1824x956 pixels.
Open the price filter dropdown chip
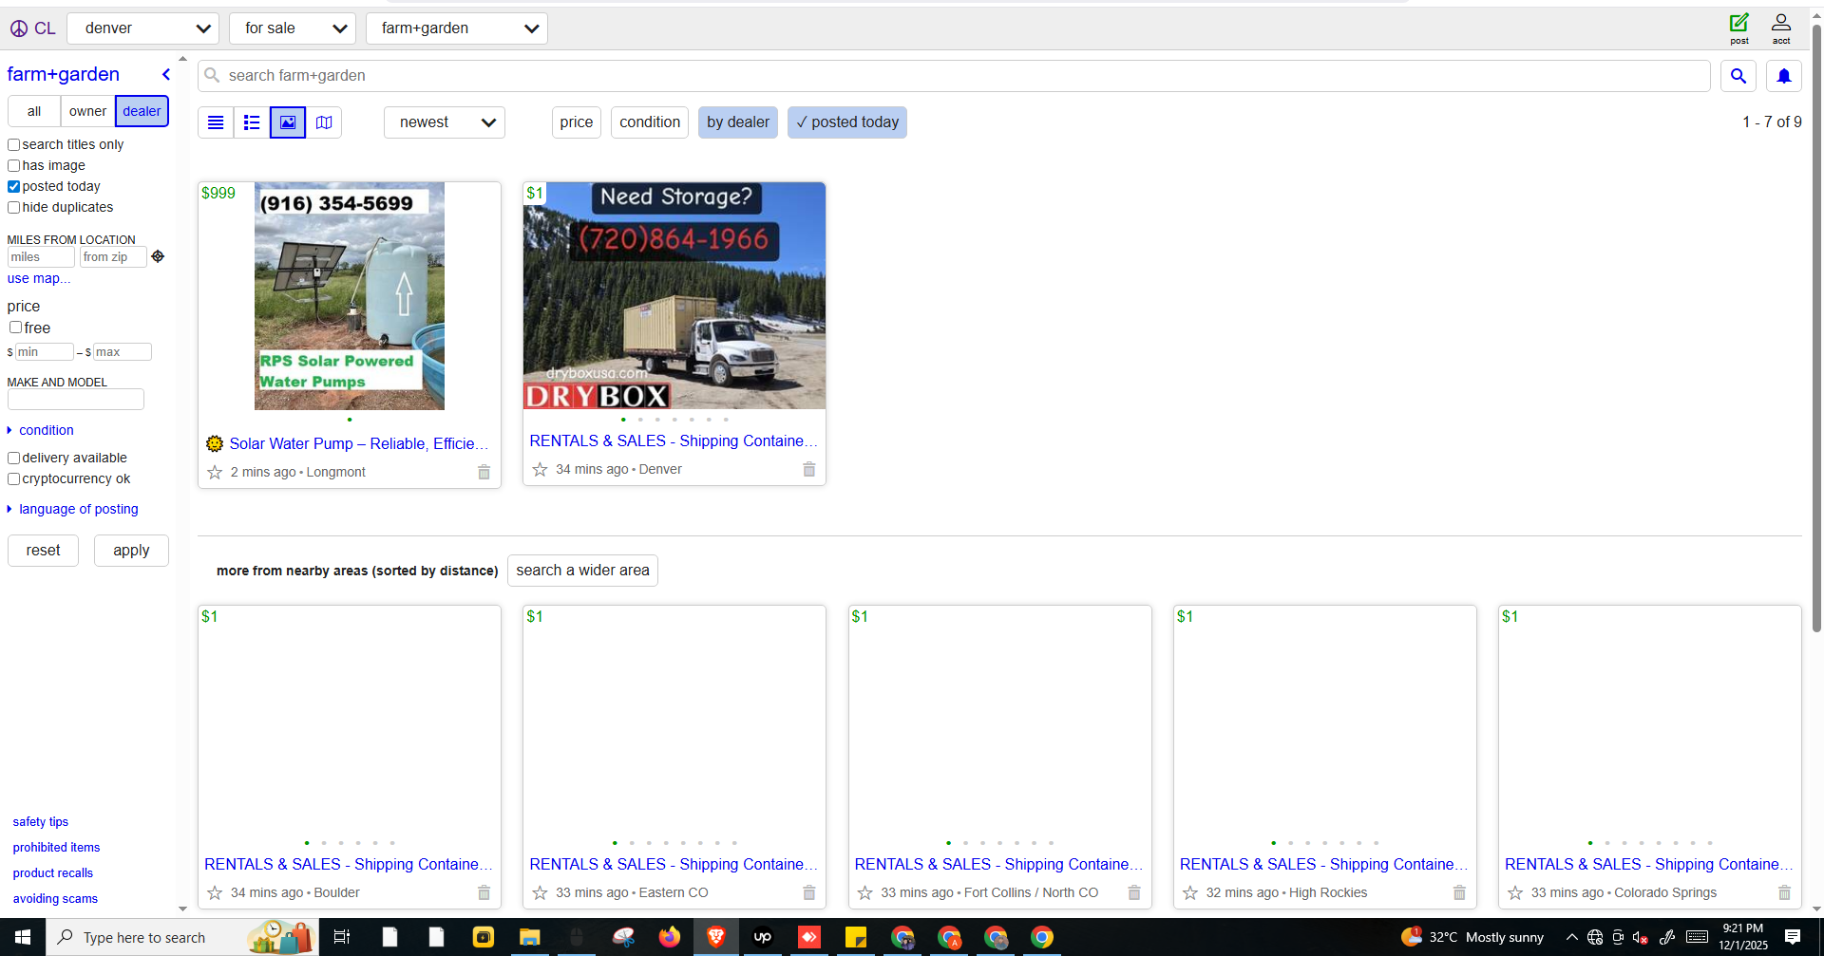point(577,122)
